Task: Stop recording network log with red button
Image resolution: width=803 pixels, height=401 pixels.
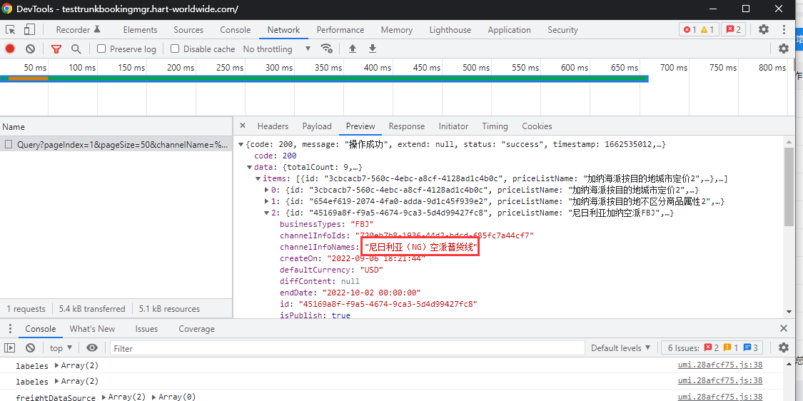Action: pos(10,49)
